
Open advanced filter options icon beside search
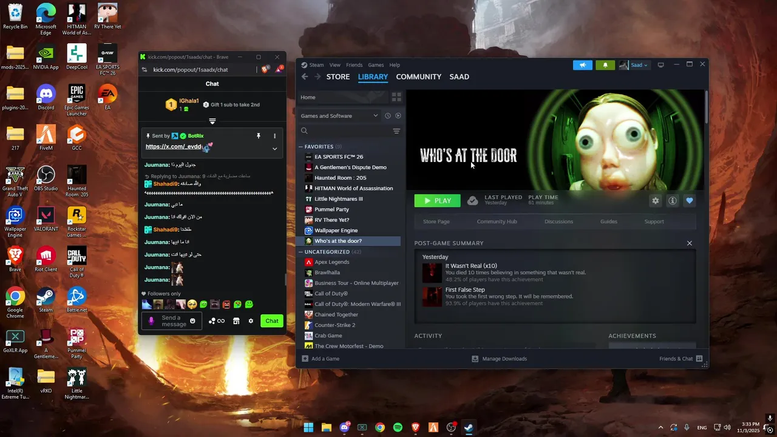[396, 131]
